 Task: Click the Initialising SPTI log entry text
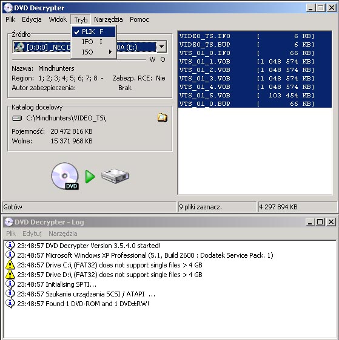(57, 284)
